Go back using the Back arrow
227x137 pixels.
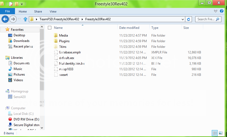(x=5, y=19)
